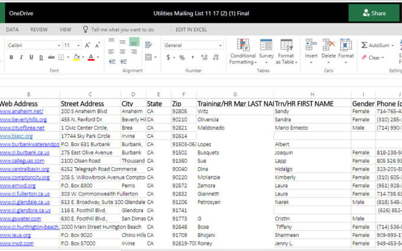Viewport: 402px width, 251px height.
Task: Open Conditional Formatting menu
Action: [243, 51]
